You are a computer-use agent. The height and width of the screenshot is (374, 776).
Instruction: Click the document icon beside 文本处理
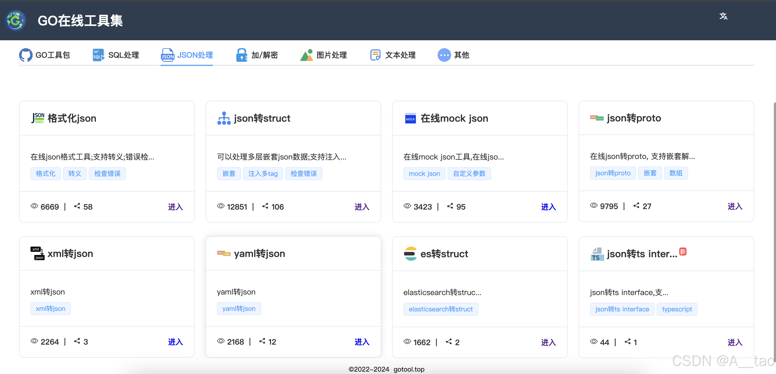[x=375, y=55]
